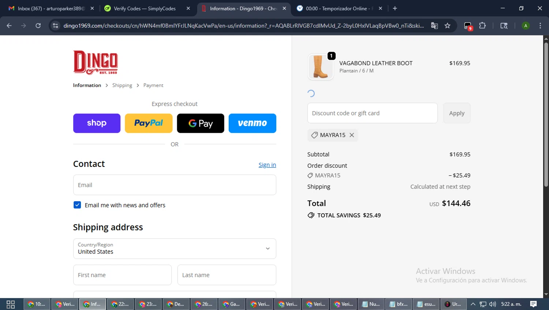Click the Sign in link
The height and width of the screenshot is (310, 549).
pos(267,165)
